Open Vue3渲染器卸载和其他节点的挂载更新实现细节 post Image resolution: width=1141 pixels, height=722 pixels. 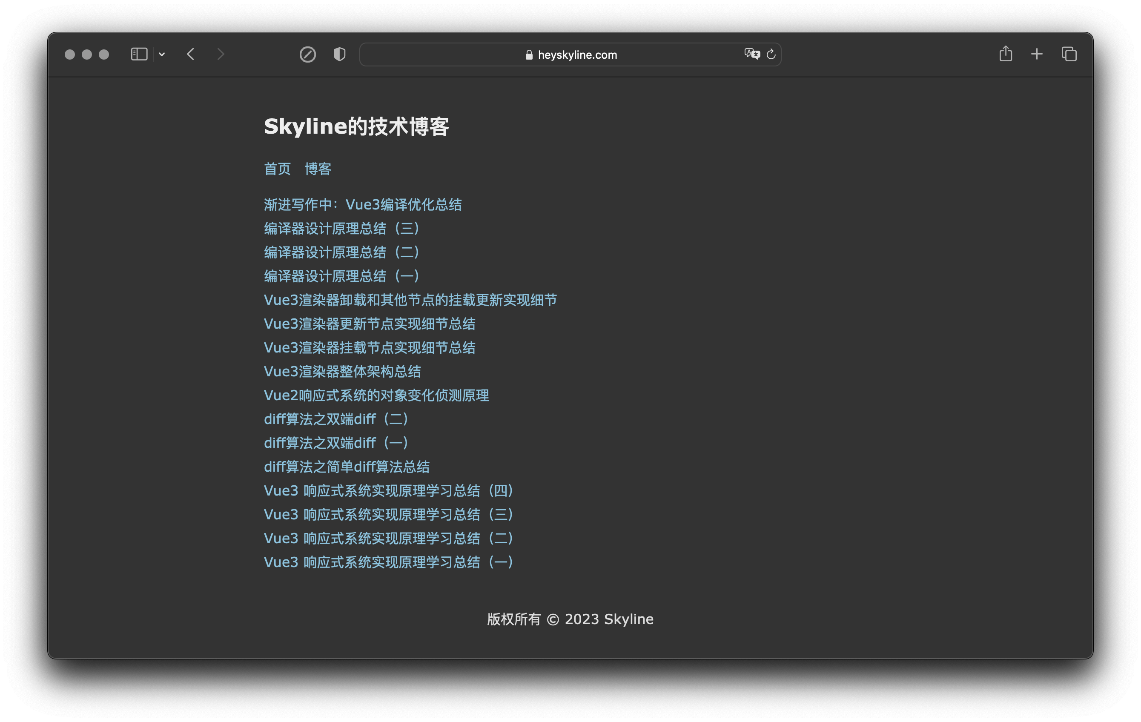[410, 300]
